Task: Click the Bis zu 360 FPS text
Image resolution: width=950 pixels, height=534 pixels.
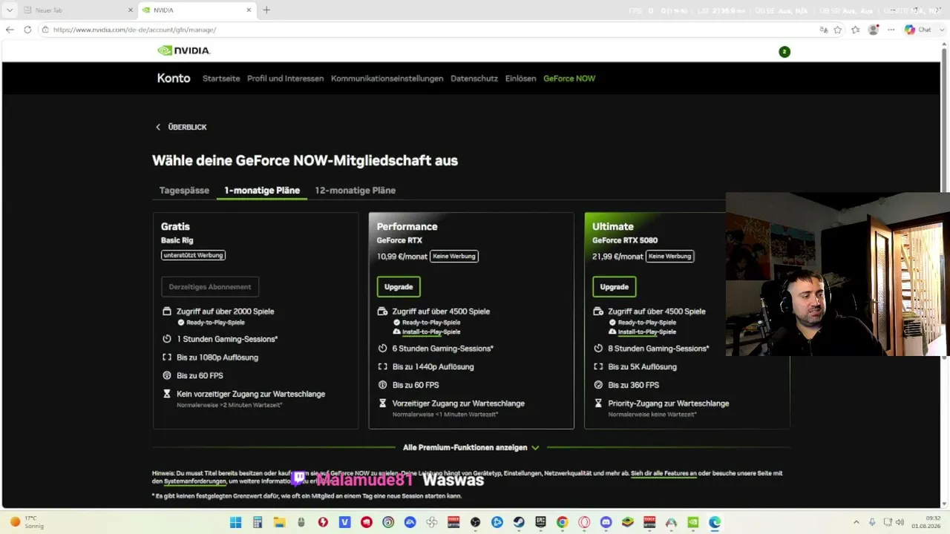Action: click(x=633, y=385)
